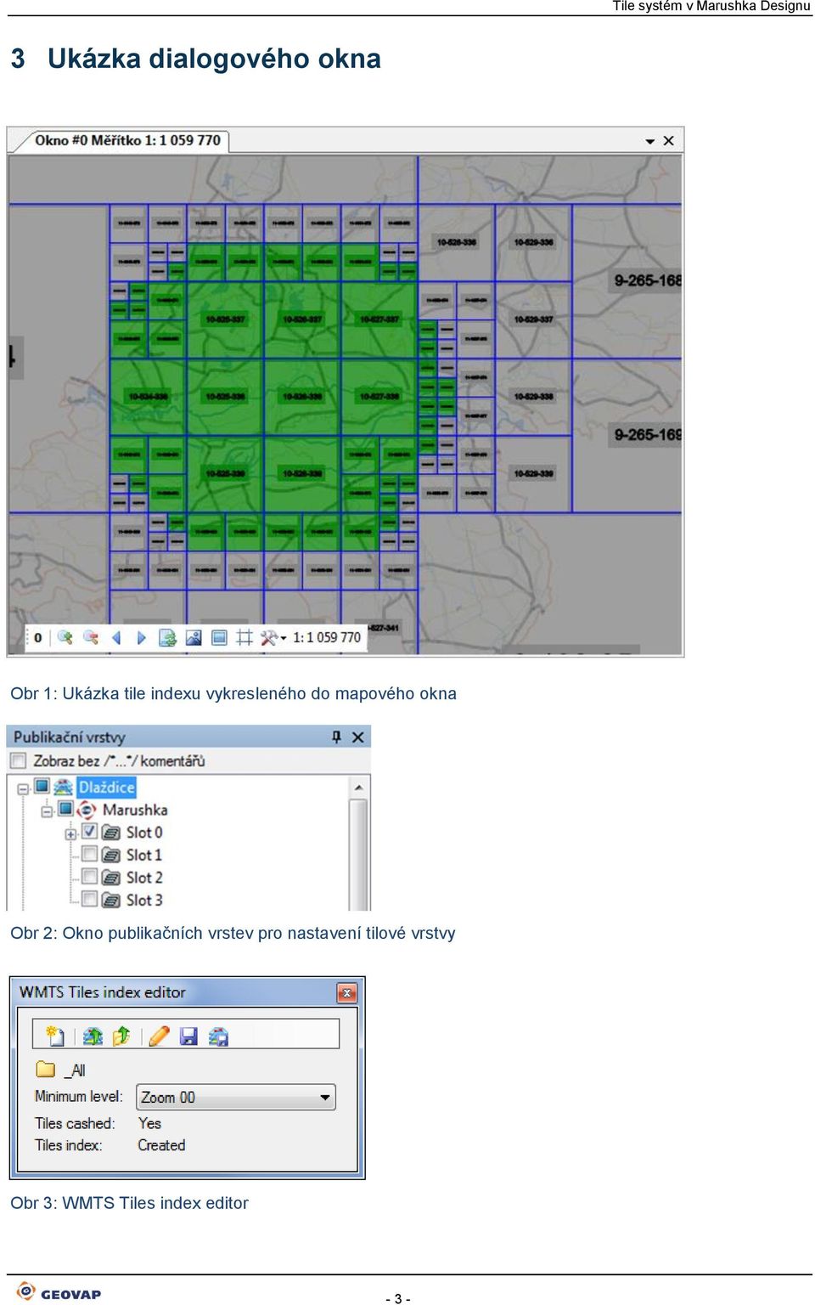
Task: Select the Slot 2 tree item
Action: click(x=144, y=878)
